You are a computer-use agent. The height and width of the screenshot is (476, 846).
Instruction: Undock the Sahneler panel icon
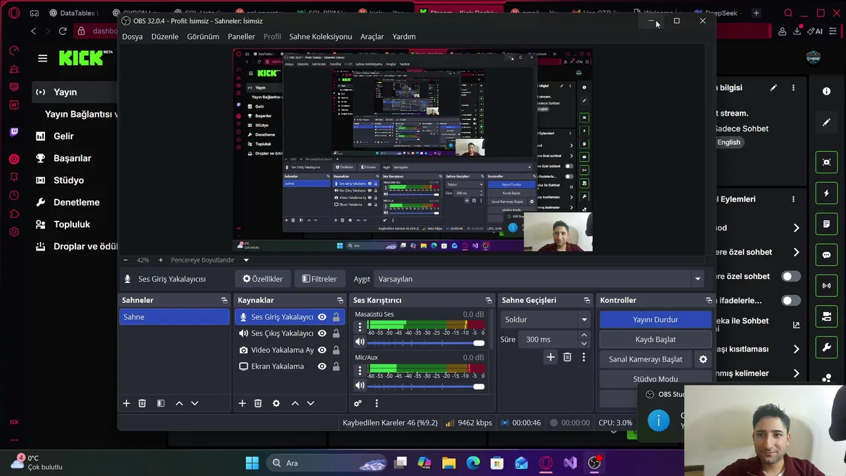click(x=224, y=300)
